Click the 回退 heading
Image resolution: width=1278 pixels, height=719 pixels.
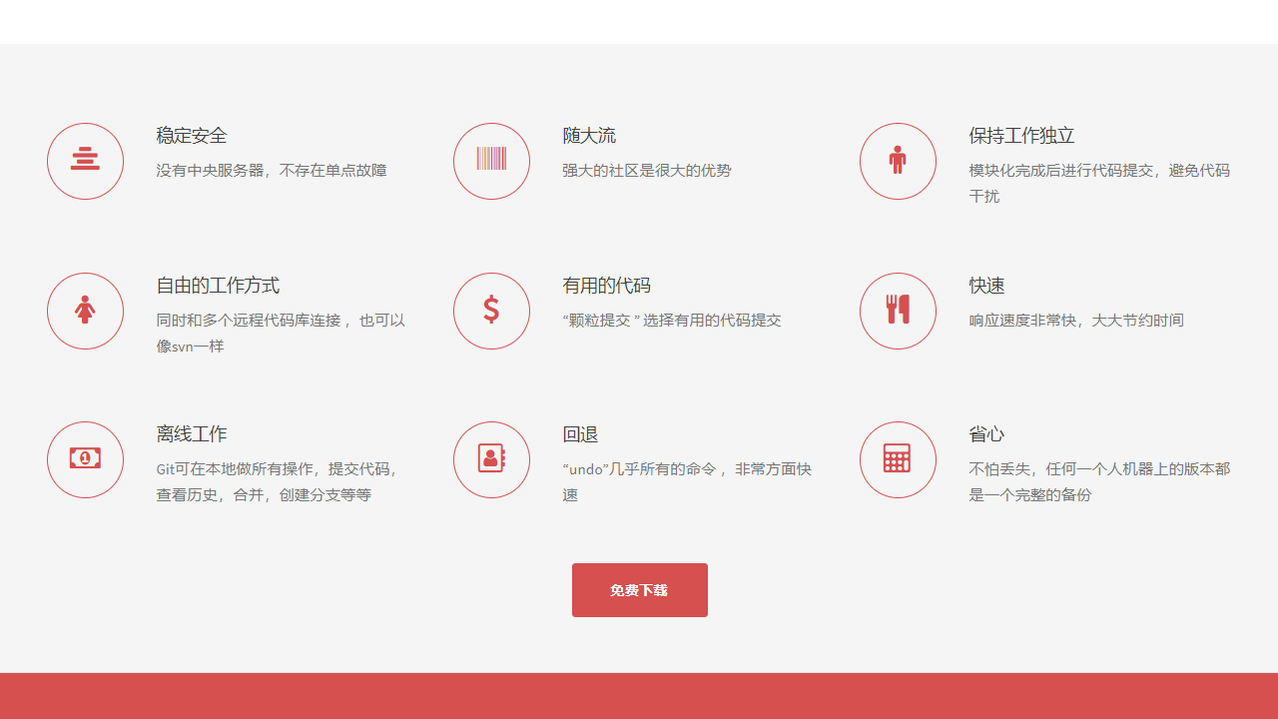click(x=581, y=434)
